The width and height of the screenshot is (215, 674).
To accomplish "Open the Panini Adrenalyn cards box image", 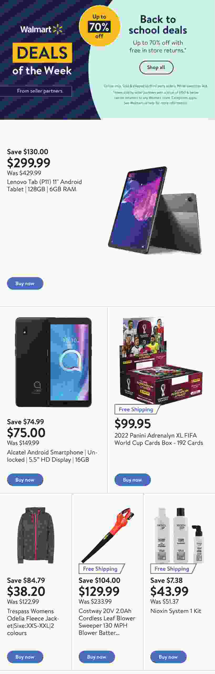I will [161, 361].
